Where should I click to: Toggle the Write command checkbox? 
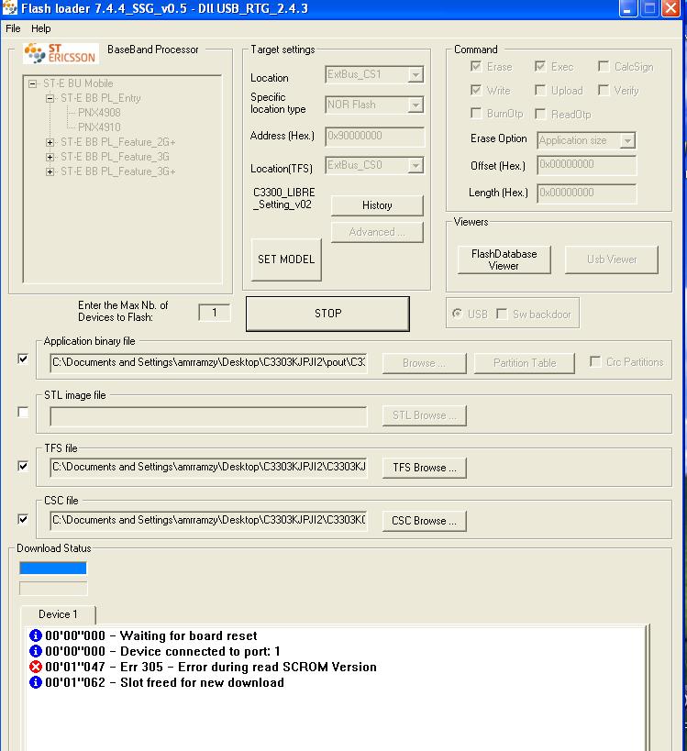(x=476, y=90)
